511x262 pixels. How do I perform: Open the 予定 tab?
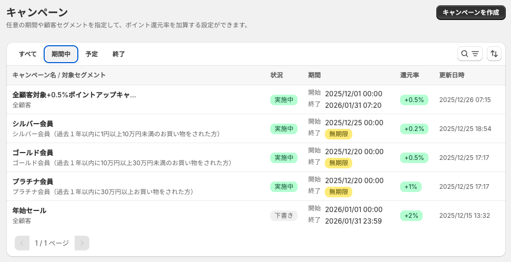91,54
